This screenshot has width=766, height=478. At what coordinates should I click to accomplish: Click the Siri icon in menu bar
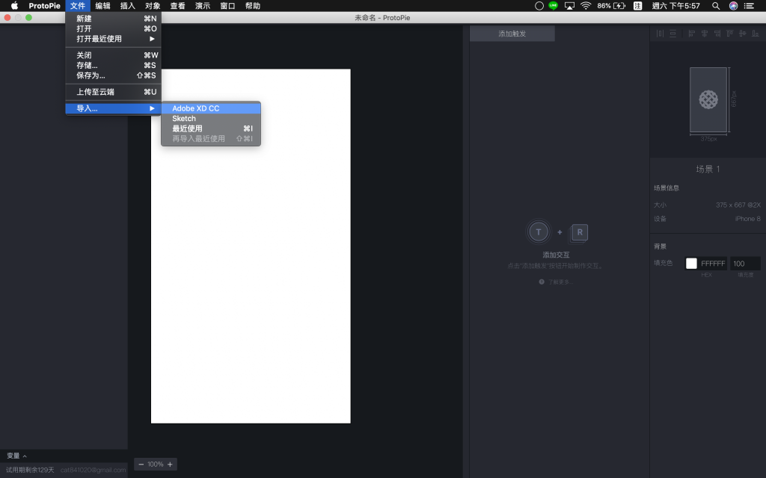click(733, 6)
